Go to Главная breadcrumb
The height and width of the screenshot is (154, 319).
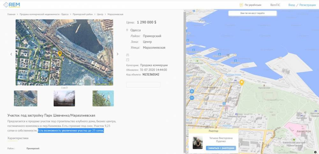pyautogui.click(x=11, y=14)
